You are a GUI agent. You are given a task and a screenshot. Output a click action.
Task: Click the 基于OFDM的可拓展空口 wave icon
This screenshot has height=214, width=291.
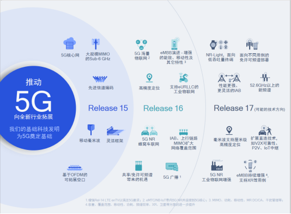pyautogui.click(x=75, y=168)
